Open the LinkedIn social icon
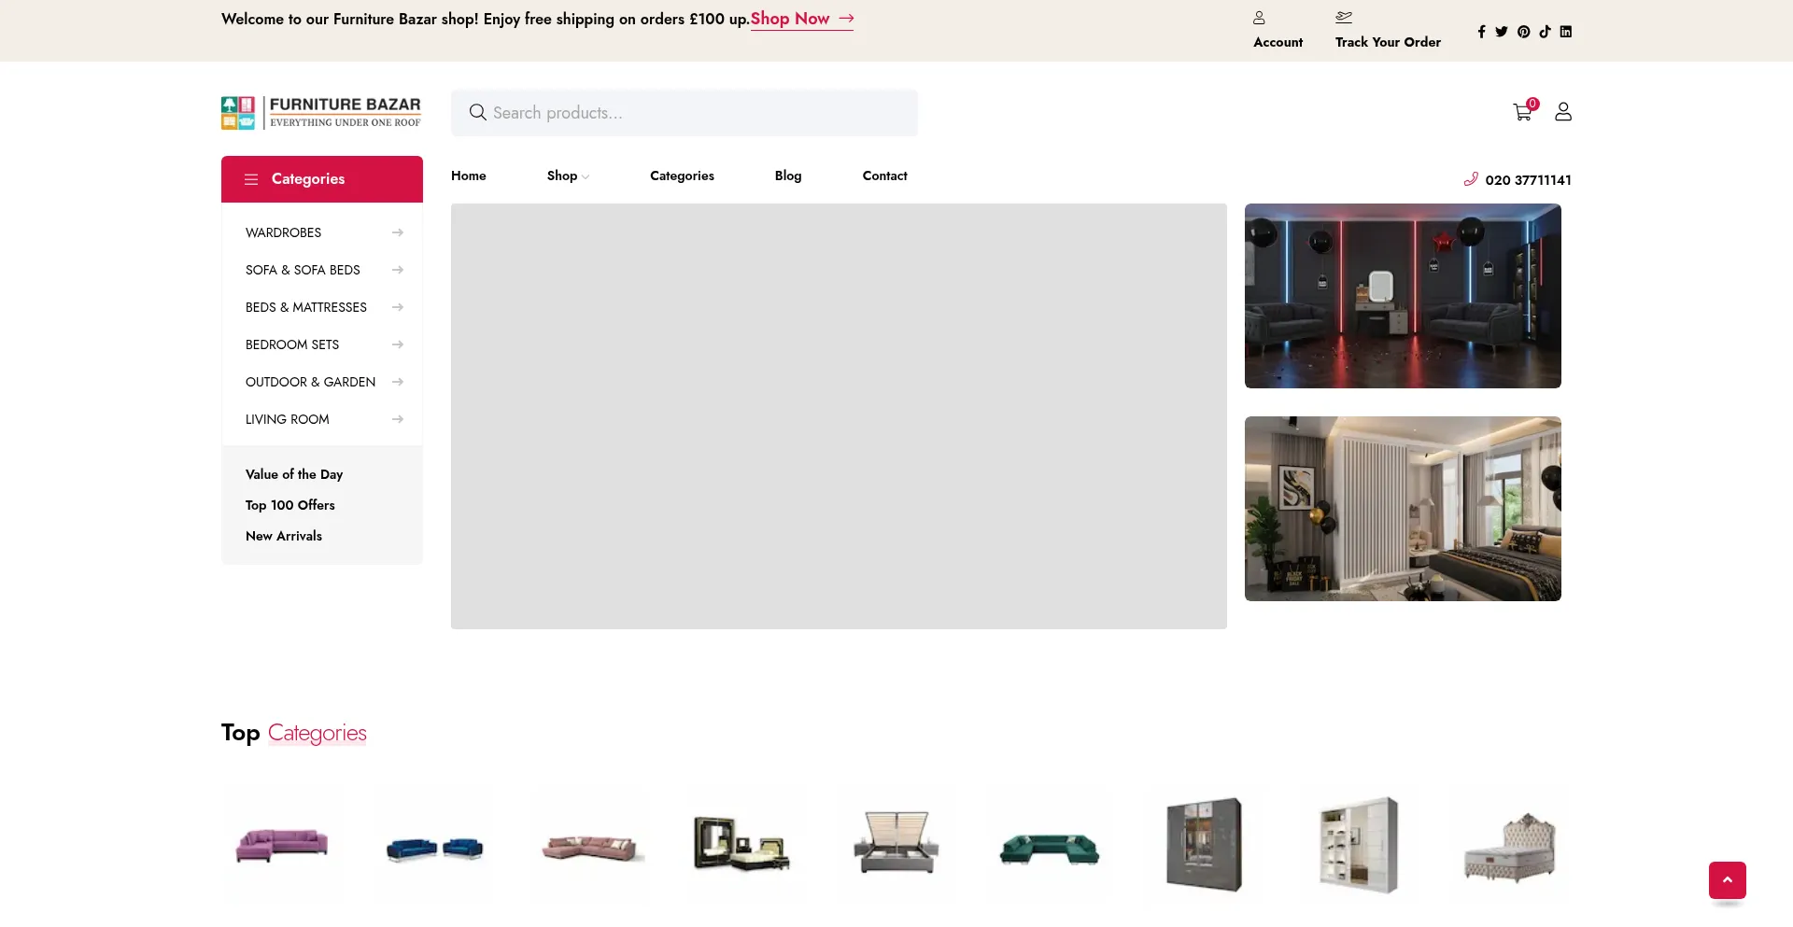1793x927 pixels. tap(1566, 32)
